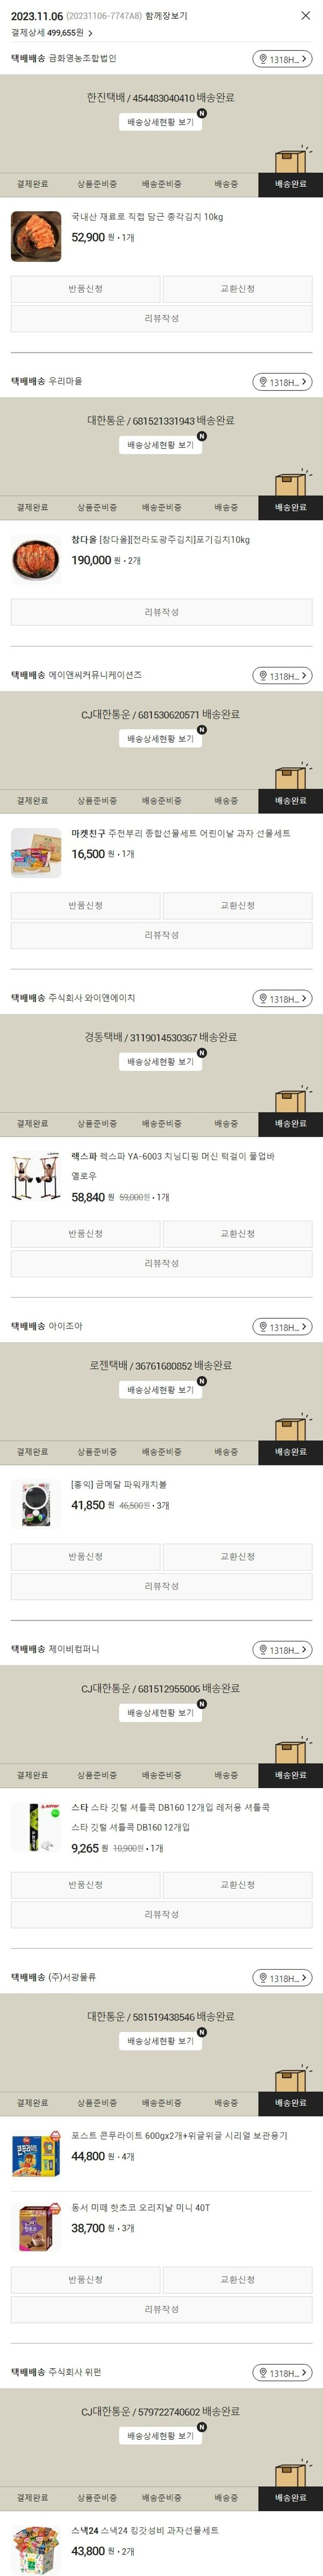Select 배송완료 step in first shipment tracker
323x2576 pixels.
[291, 185]
